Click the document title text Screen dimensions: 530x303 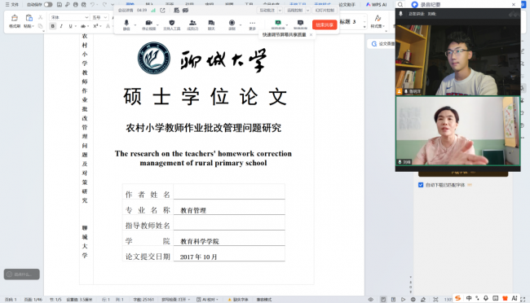204,128
